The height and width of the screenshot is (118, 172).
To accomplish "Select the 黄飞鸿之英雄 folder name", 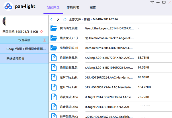I will click(69, 28).
